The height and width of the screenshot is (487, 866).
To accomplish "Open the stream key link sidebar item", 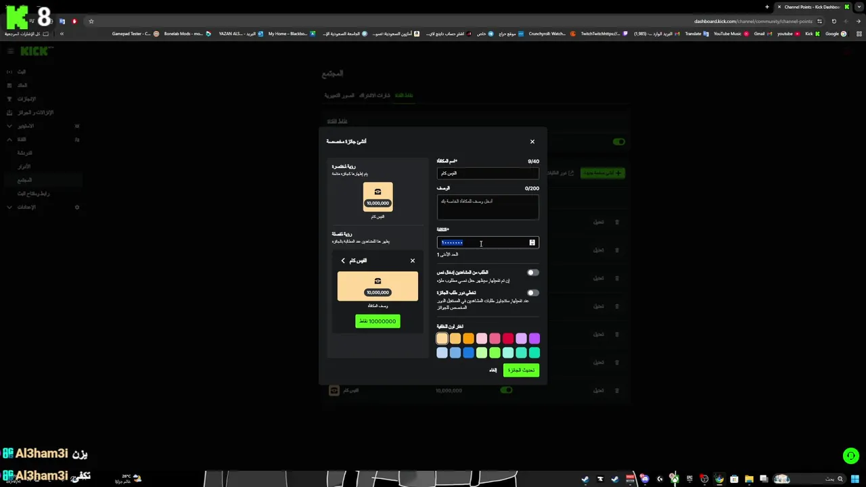I will click(33, 193).
